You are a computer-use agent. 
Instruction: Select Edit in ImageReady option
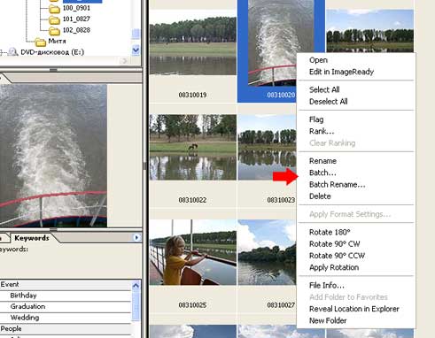coord(341,72)
